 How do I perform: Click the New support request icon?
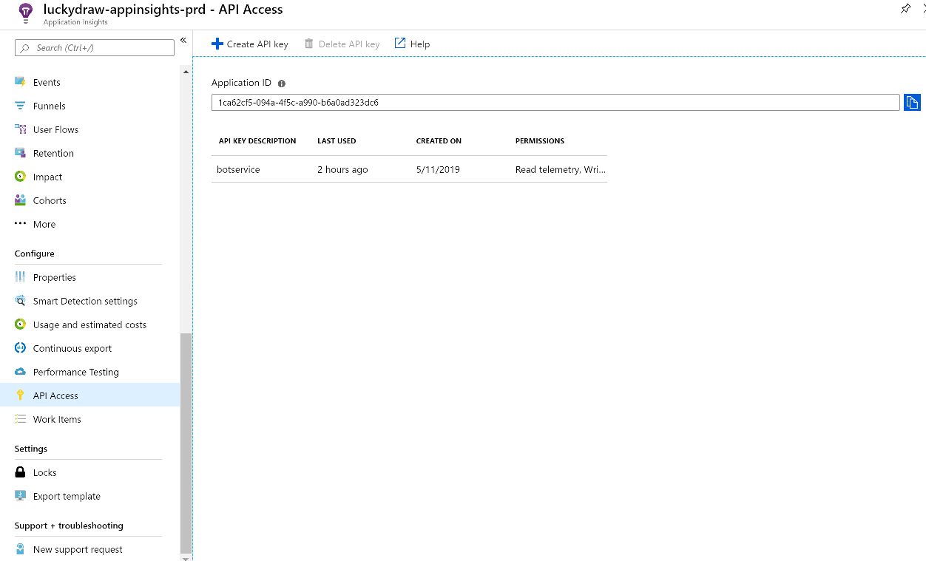21,549
